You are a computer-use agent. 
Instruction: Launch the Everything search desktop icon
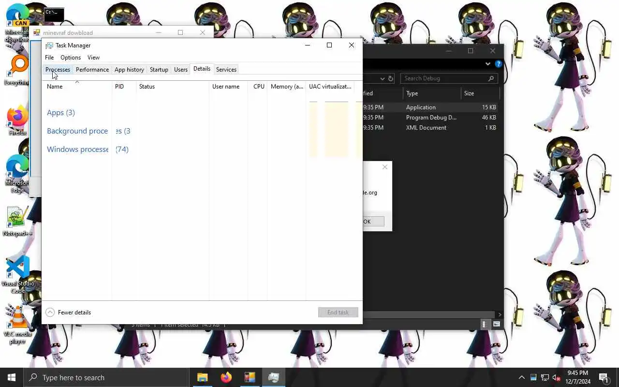[17, 71]
